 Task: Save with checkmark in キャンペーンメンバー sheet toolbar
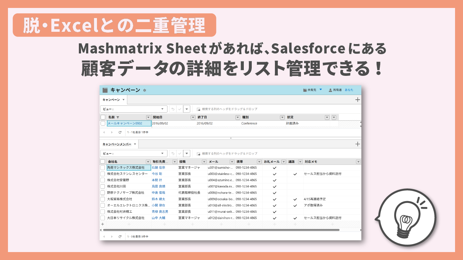coord(179,153)
